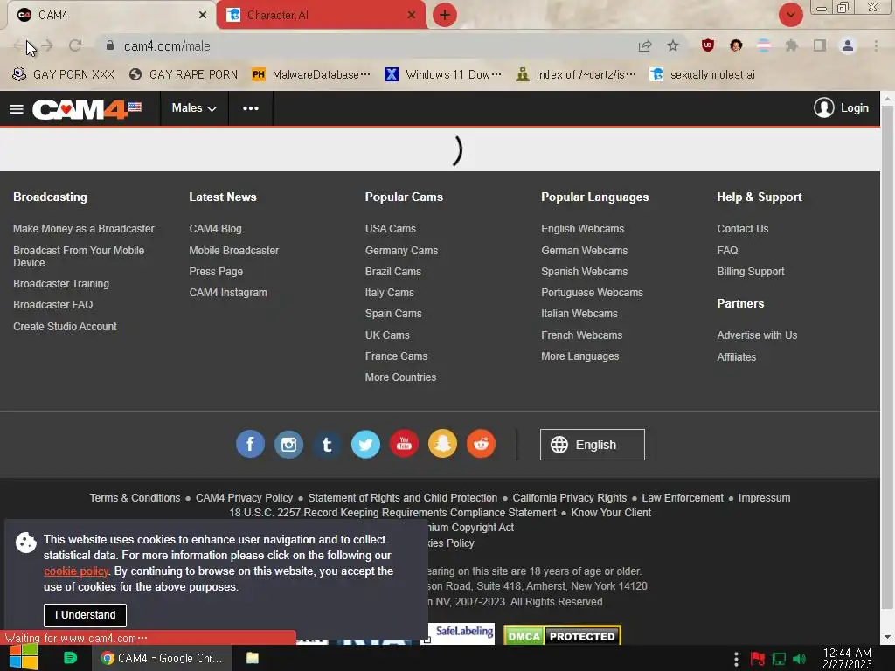Screen dimensions: 895x671
Task: Close the Character.AI tab
Action: (x=412, y=16)
